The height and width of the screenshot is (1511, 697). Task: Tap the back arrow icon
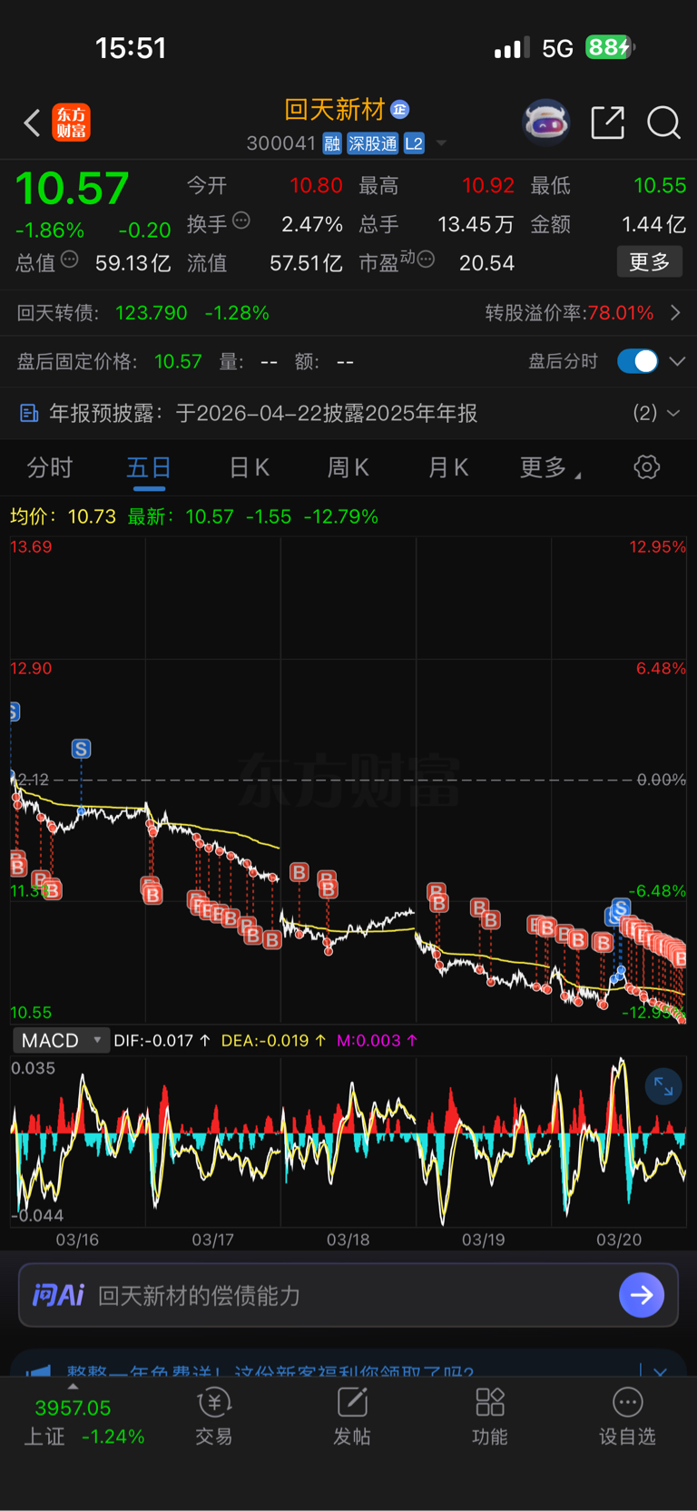pos(32,123)
